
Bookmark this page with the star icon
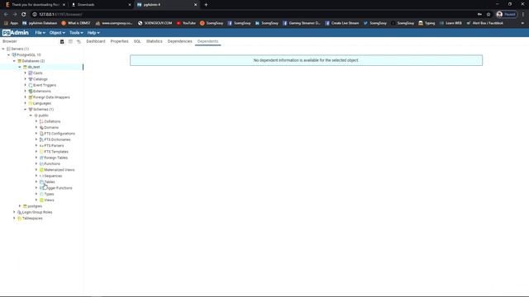488,14
